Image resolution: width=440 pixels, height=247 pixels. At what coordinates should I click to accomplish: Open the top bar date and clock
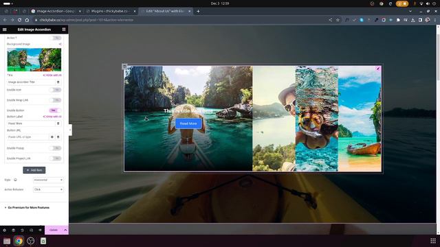220,3
